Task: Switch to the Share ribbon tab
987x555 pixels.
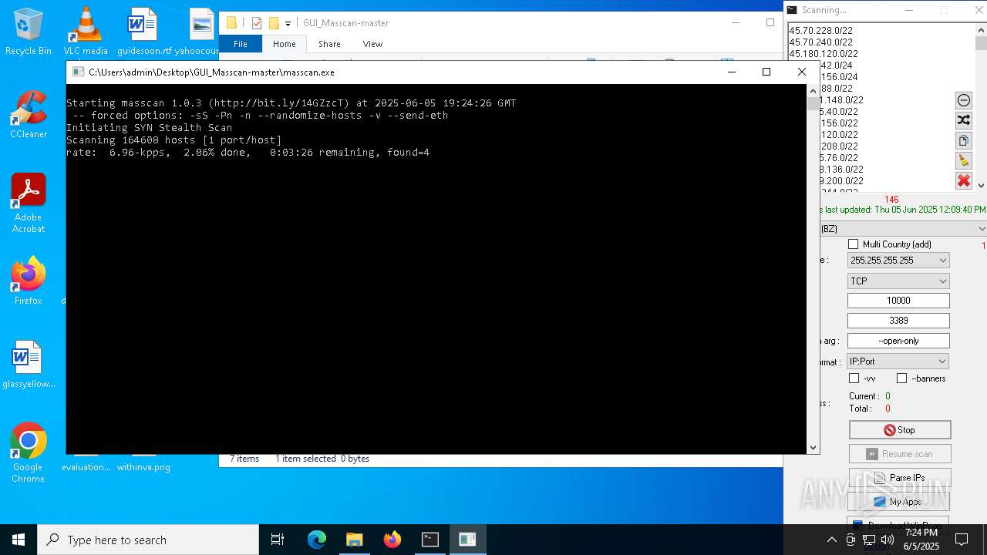Action: [x=329, y=44]
